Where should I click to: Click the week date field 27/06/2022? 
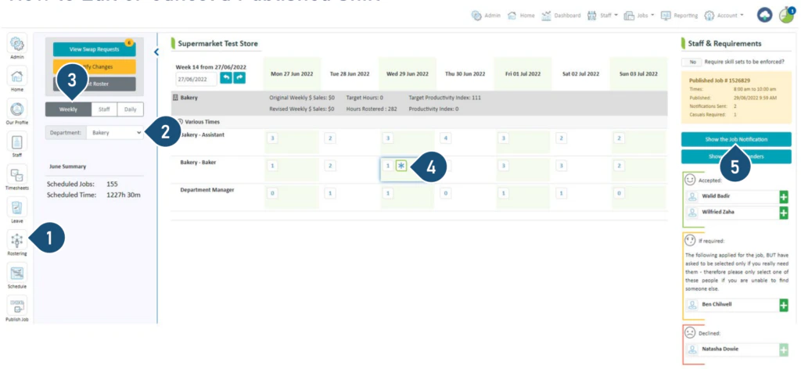[196, 79]
